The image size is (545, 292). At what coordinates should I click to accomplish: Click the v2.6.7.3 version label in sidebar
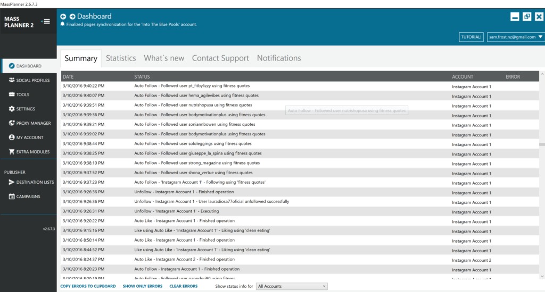pyautogui.click(x=48, y=229)
